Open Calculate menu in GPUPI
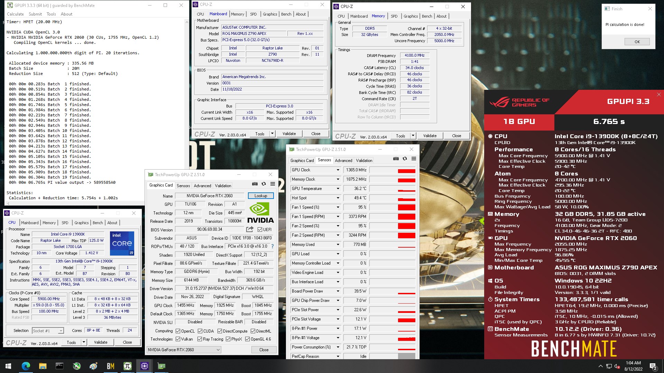 tap(15, 14)
